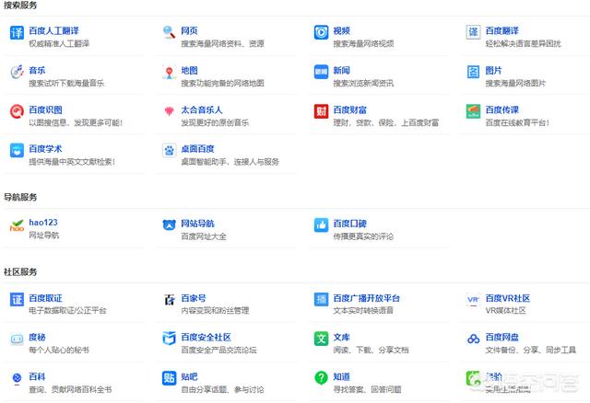The width and height of the screenshot is (590, 403).
Task: Open the 太合音乐人 link
Action: [202, 109]
